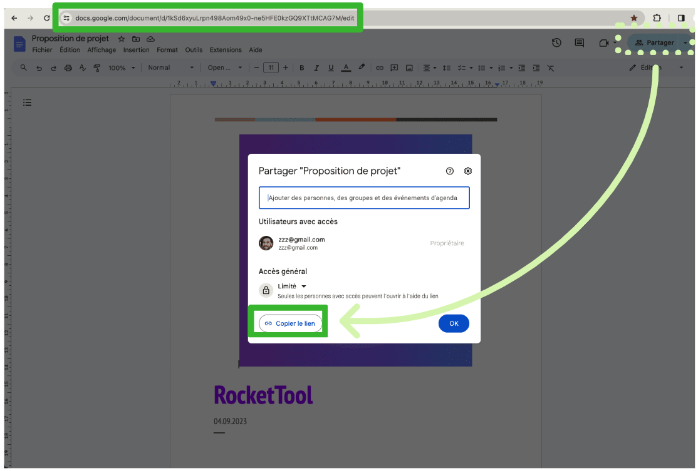Click the help question mark in dialog
This screenshot has height=471, width=698.
point(449,171)
